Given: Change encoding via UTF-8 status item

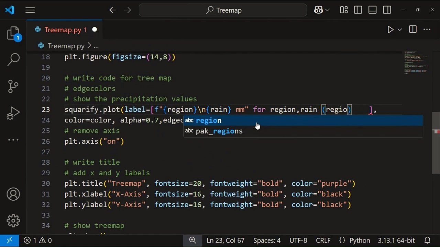Looking at the screenshot, I should tap(298, 240).
